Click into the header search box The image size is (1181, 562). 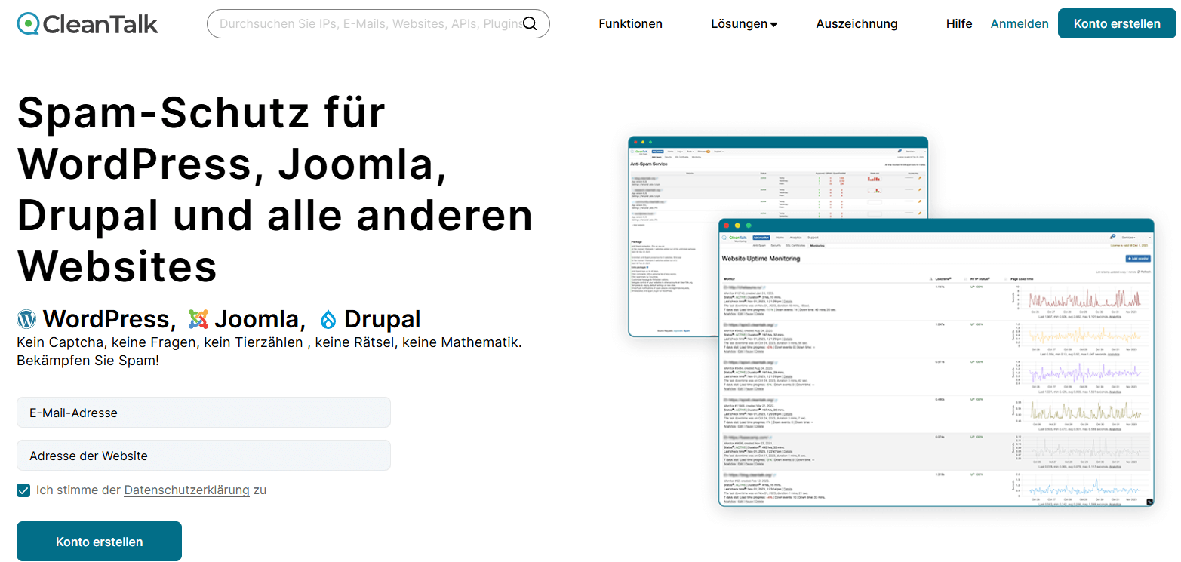(x=366, y=24)
